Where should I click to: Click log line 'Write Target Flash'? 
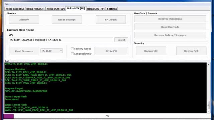tap(16, 105)
